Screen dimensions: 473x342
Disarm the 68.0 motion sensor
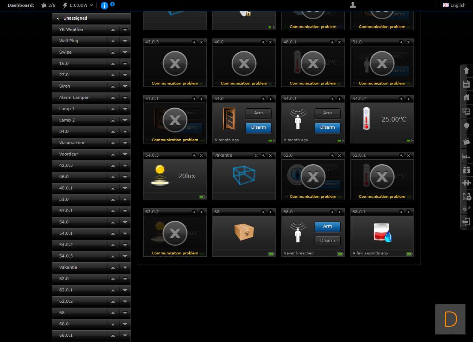(x=327, y=240)
